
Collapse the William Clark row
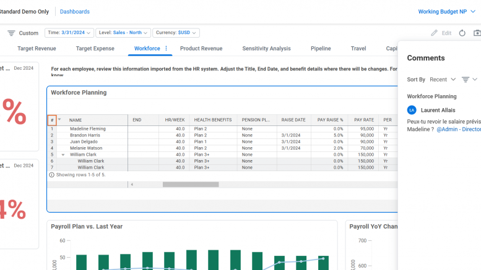[63, 154]
